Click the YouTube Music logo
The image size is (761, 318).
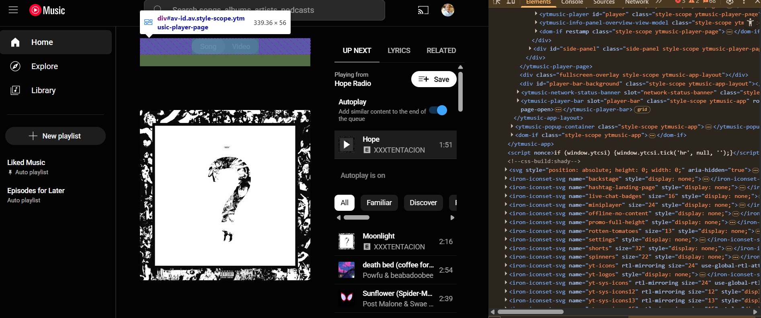(x=47, y=10)
